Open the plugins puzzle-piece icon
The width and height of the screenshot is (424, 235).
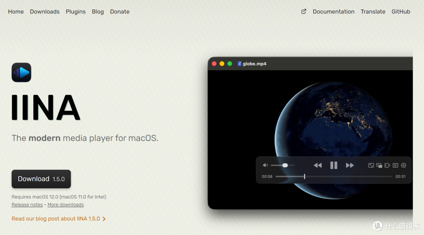(x=387, y=165)
